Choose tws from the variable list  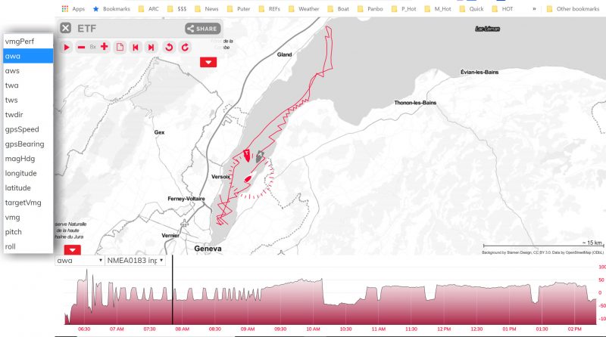[x=28, y=100]
